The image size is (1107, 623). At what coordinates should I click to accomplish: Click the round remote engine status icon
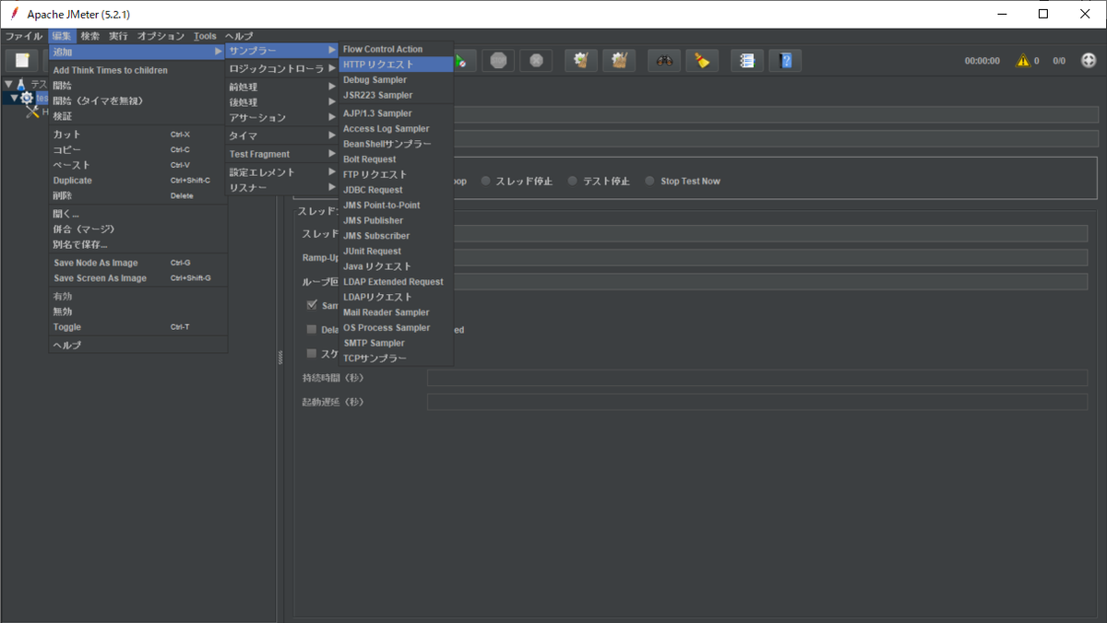[x=1089, y=60]
